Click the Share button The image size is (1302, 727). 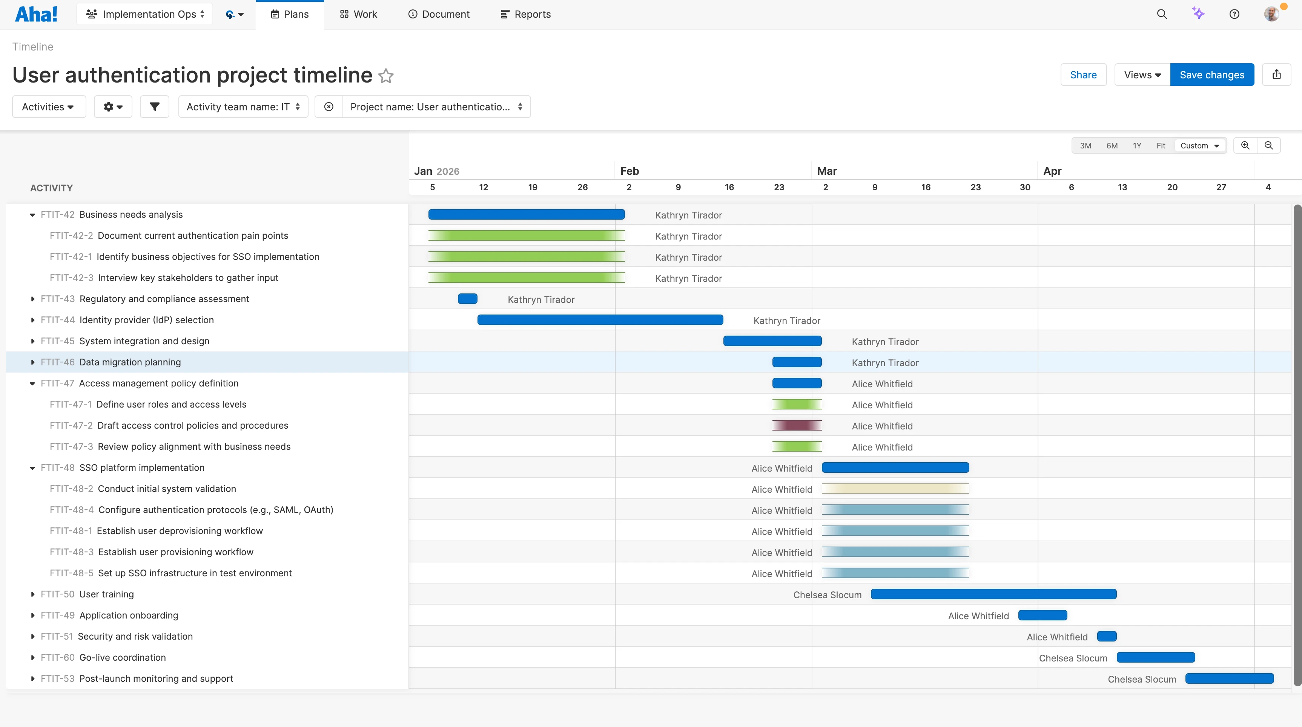[1084, 74]
